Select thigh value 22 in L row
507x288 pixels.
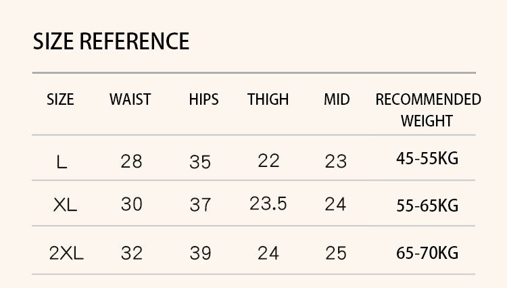[268, 161]
